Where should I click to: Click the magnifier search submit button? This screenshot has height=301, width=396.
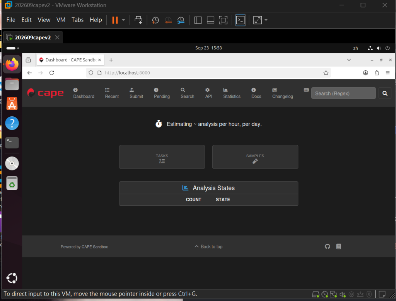pyautogui.click(x=385, y=94)
